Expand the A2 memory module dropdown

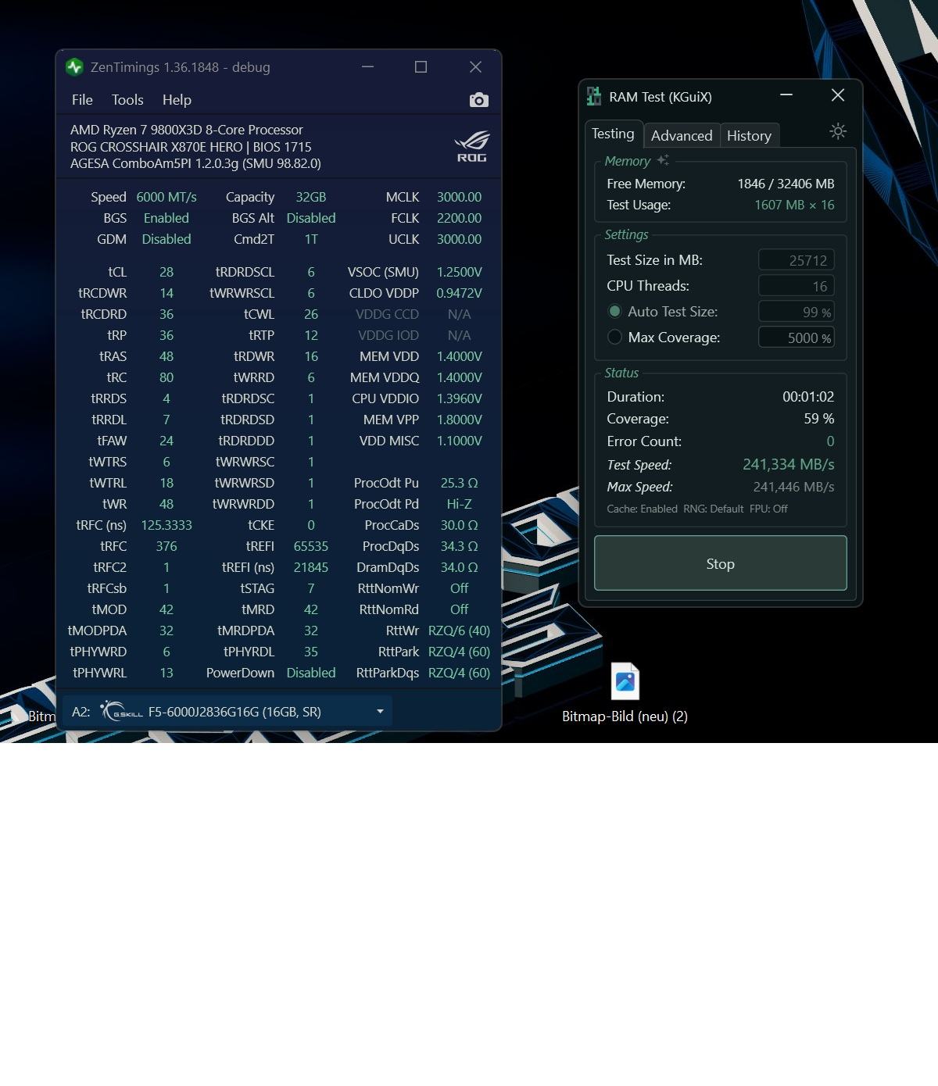[x=227, y=712]
